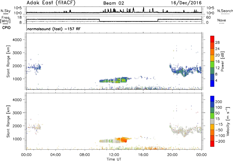Image resolution: width=233 pixels, height=161 pixels.
Task: Click 'Slant Range [km]' label of velocity panel
Action: [x=8, y=121]
